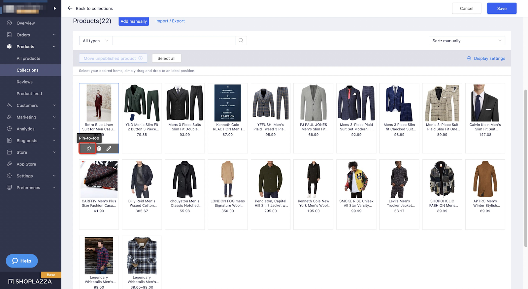Click Back to collections link
Screen dimensions: 528x289
point(94,8)
